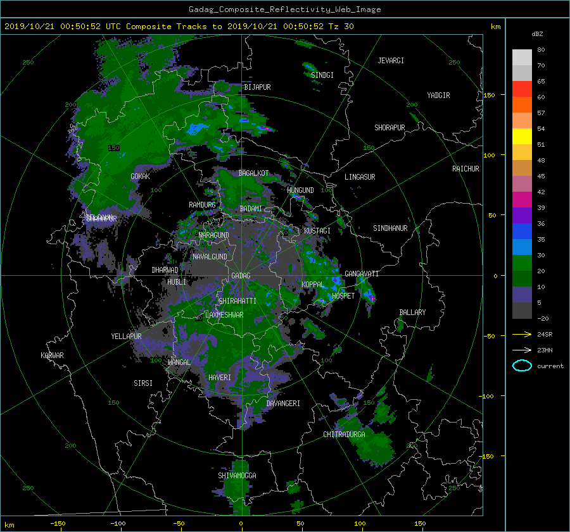Click the HANGAL city label
Image resolution: width=570 pixels, height=532 pixels.
click(x=179, y=362)
